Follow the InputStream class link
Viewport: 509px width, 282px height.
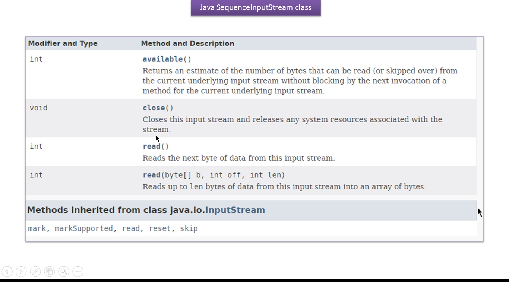pos(235,210)
